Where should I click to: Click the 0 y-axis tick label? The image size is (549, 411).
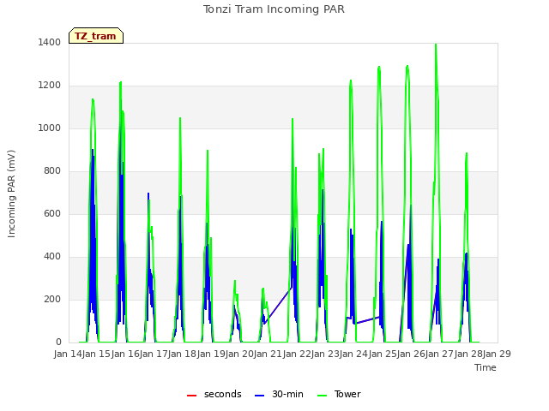(x=58, y=342)
